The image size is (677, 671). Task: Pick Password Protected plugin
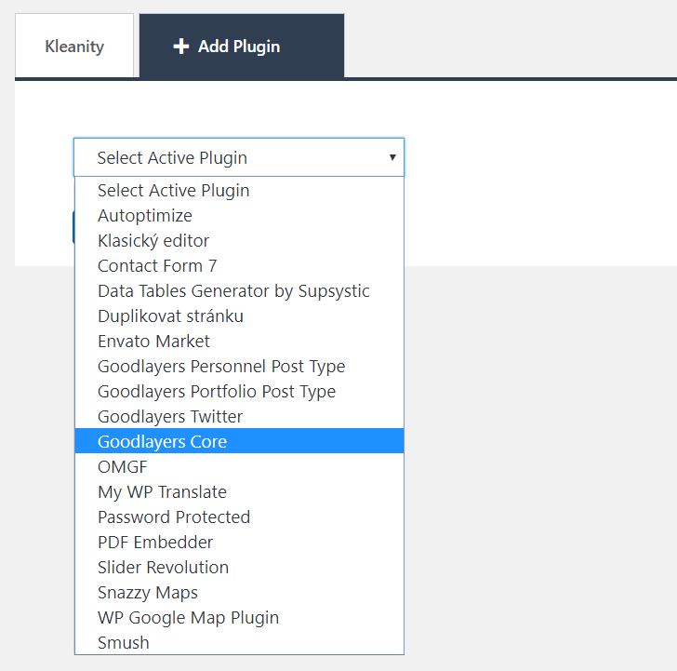point(239,517)
